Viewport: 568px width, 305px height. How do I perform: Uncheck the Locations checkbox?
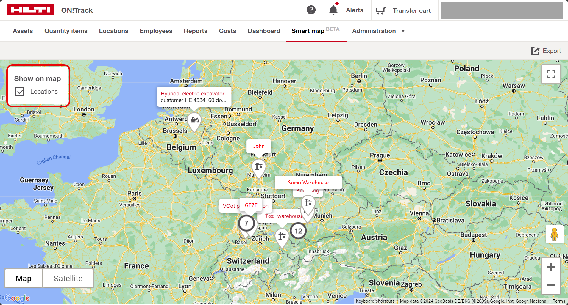click(20, 92)
